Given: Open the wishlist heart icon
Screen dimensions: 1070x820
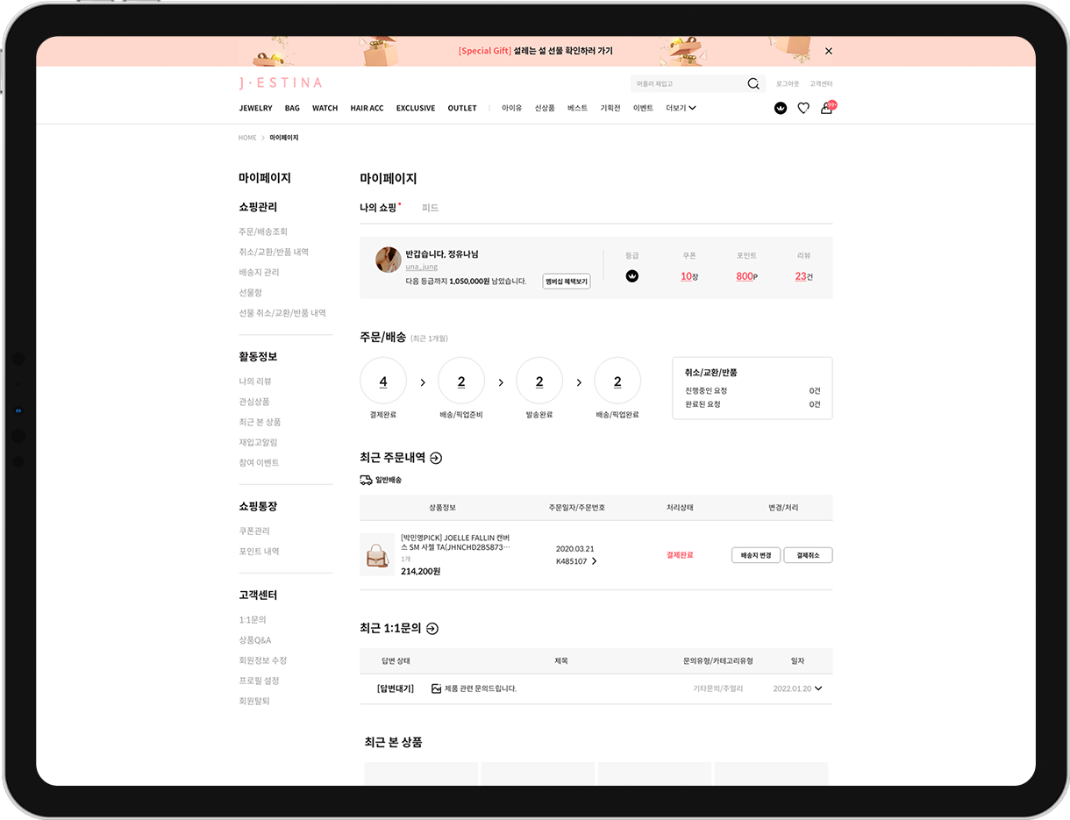Looking at the screenshot, I should click(803, 108).
